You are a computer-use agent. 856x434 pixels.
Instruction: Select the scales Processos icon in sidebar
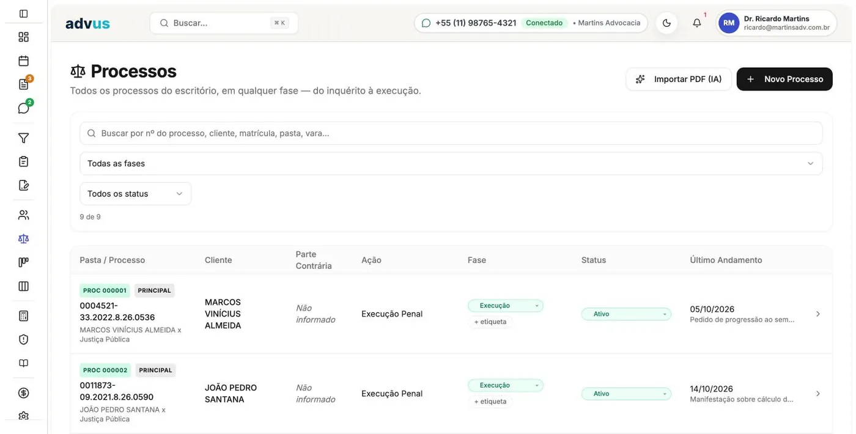click(24, 238)
